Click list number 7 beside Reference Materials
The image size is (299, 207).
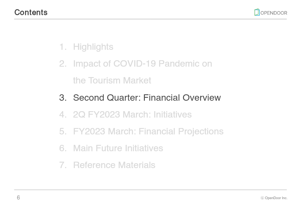(63, 165)
